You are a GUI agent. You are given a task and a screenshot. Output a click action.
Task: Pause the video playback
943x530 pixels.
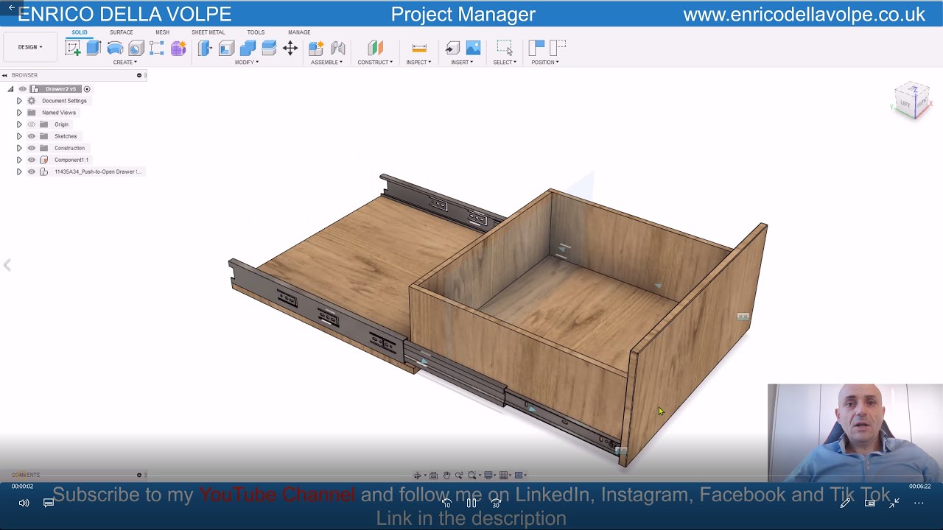pyautogui.click(x=471, y=504)
